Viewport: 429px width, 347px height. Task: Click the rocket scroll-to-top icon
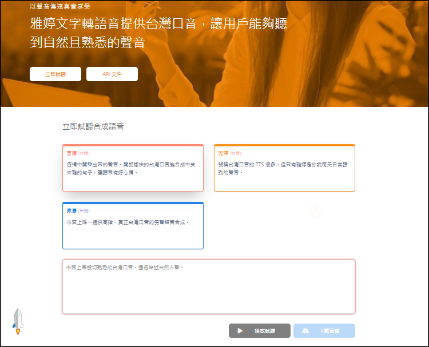pos(18,321)
